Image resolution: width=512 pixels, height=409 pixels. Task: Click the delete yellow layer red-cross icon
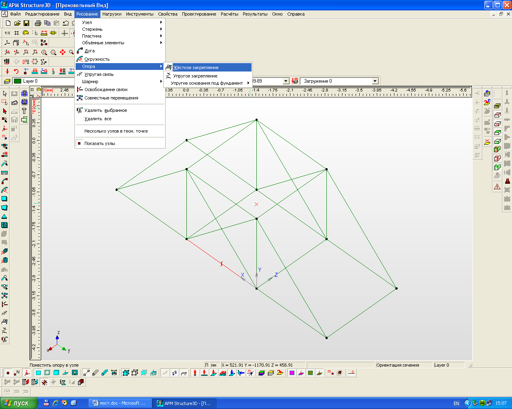(487, 141)
